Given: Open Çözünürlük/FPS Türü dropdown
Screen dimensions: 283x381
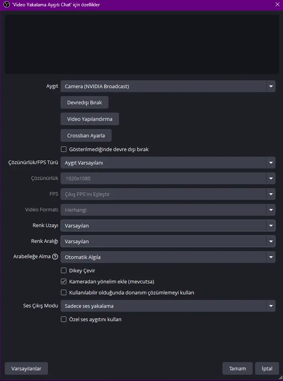Looking at the screenshot, I should point(168,163).
